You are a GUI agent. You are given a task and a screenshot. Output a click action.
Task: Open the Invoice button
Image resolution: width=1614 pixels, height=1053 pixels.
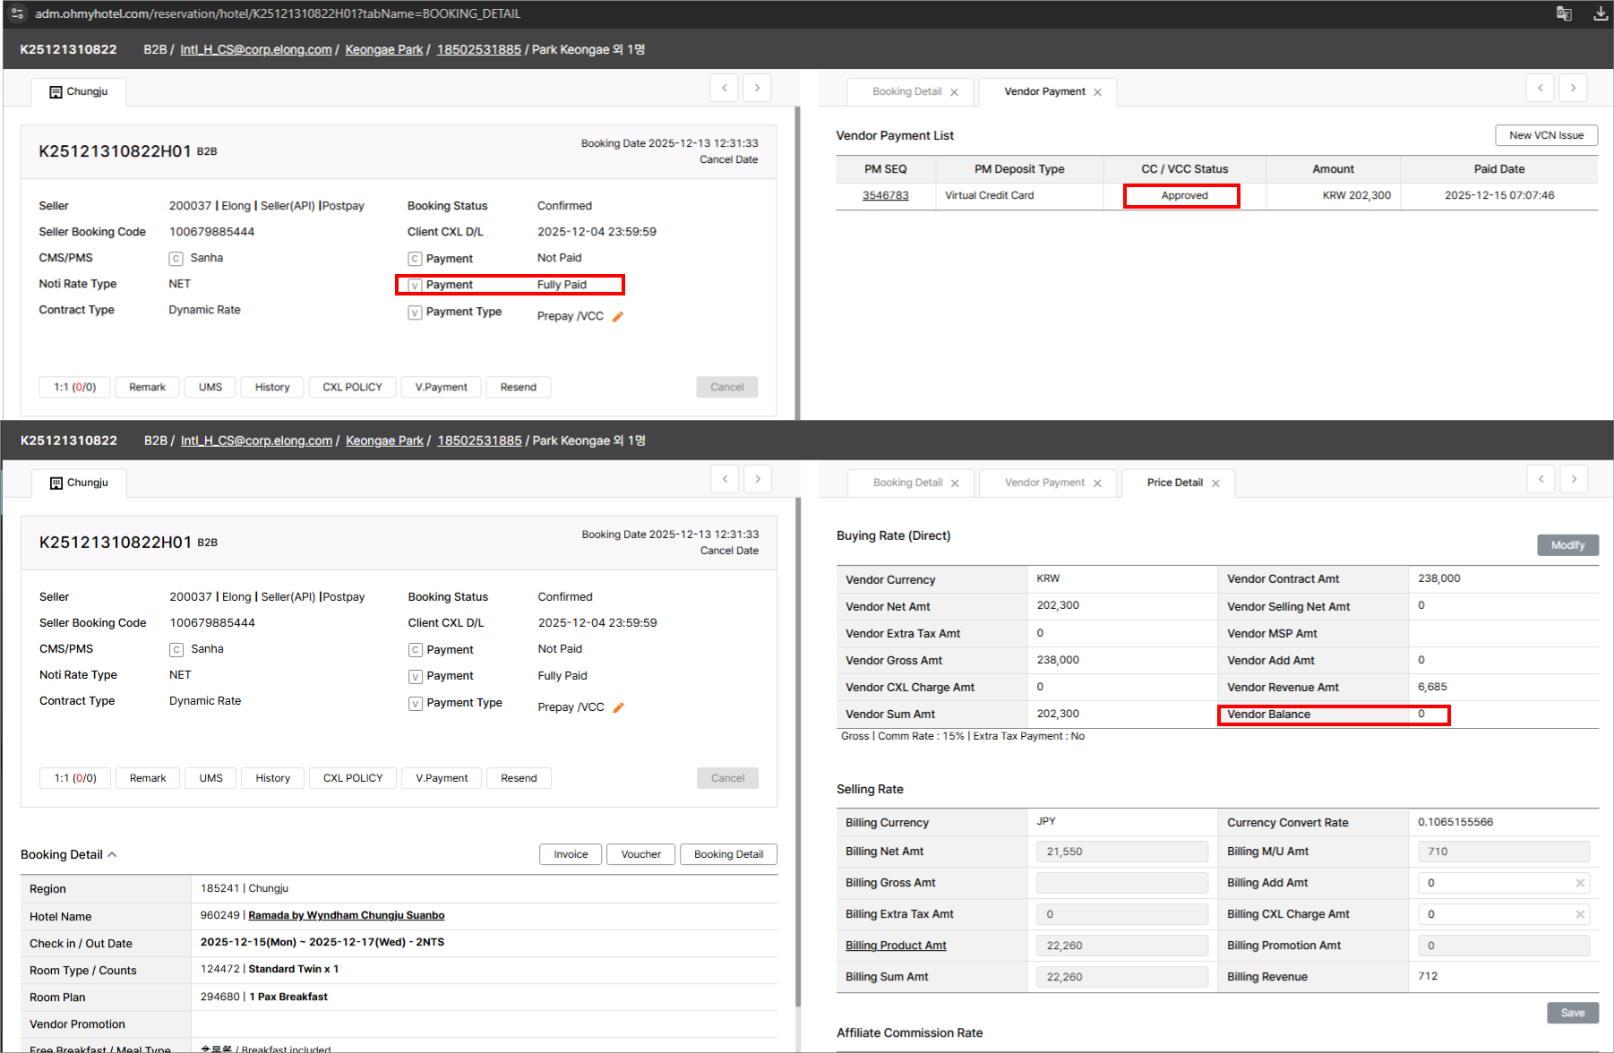tap(571, 854)
